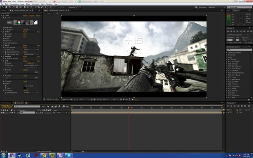Expand the BCC9 Film Style category

(x=227, y=71)
